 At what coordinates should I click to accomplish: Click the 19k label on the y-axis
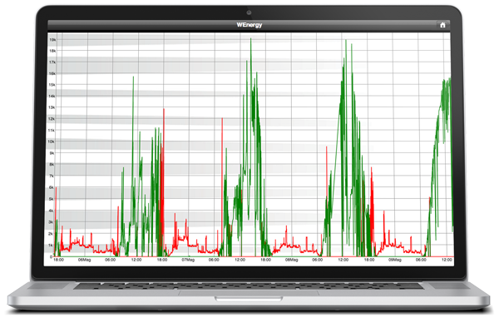52,40
